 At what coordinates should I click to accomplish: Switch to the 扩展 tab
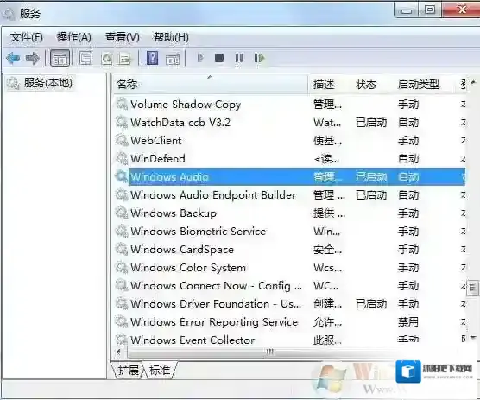click(128, 371)
